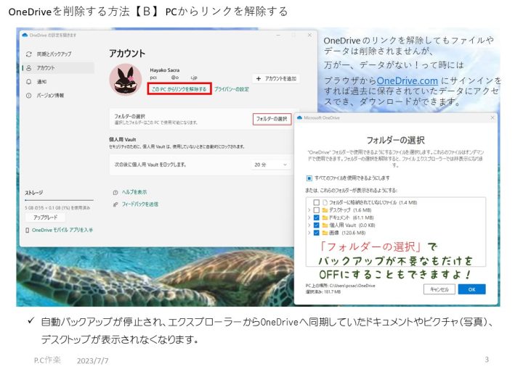
Task: Click 選択済み: 181.7 MB text in dialog
Action: point(323,292)
